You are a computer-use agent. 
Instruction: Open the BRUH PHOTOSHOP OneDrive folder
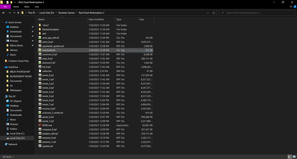[18, 72]
